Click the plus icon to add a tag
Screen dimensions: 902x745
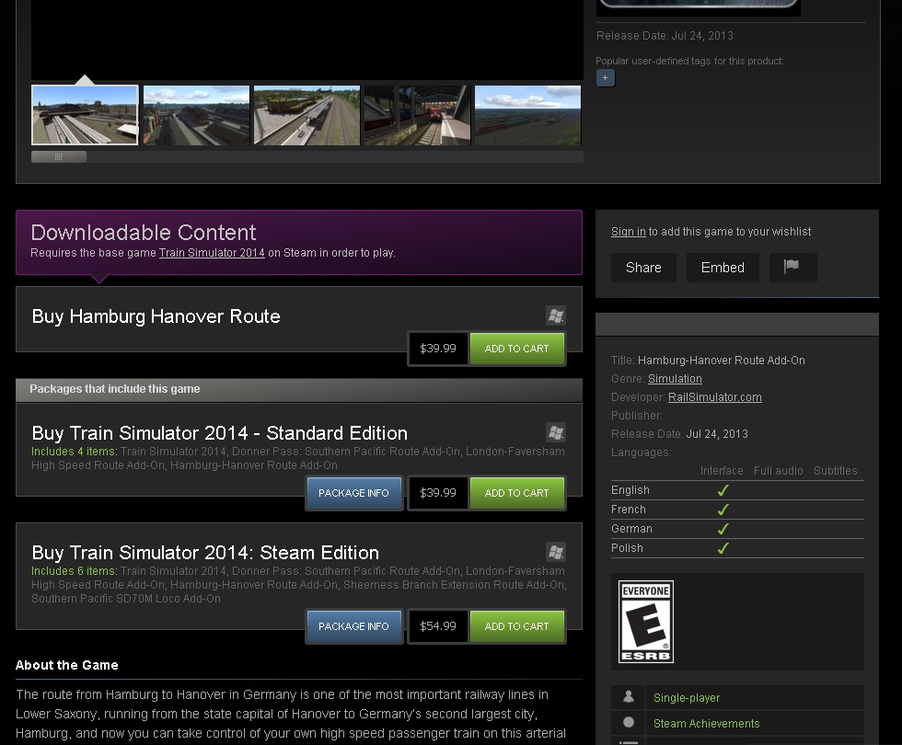tap(606, 77)
